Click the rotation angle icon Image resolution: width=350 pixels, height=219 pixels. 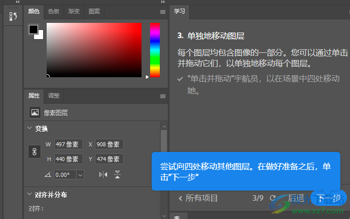point(48,175)
